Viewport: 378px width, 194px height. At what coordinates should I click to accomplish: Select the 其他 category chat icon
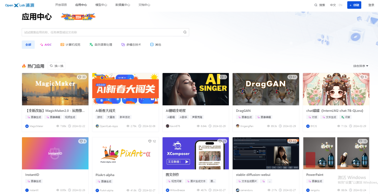[152, 44]
